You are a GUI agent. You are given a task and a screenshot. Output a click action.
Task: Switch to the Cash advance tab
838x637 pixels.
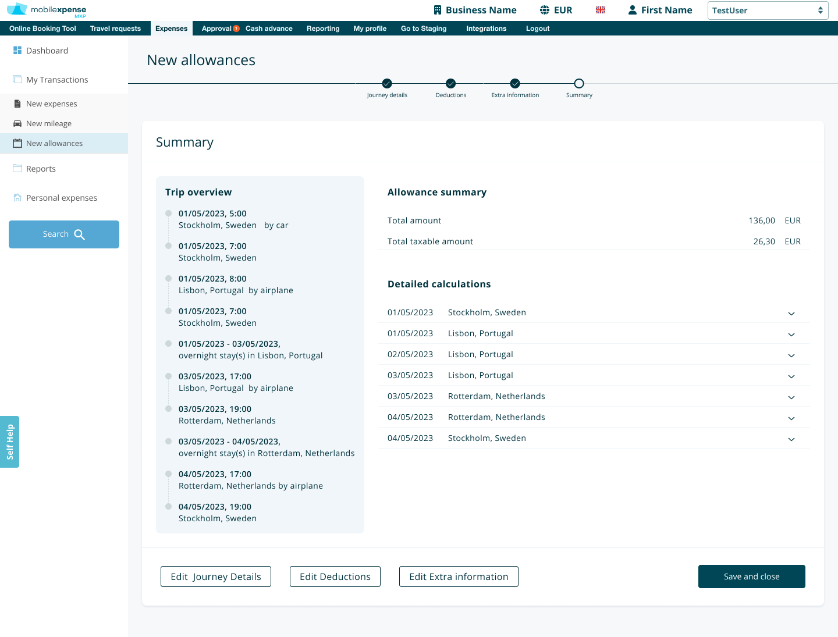pos(269,29)
